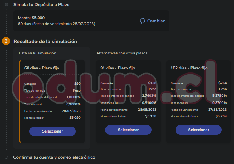This screenshot has width=234, height=164.
Task: Click the 182 días - Plazo fijo card title
Action: (x=189, y=68)
